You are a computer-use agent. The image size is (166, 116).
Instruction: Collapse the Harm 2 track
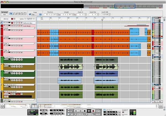pos(1,78)
